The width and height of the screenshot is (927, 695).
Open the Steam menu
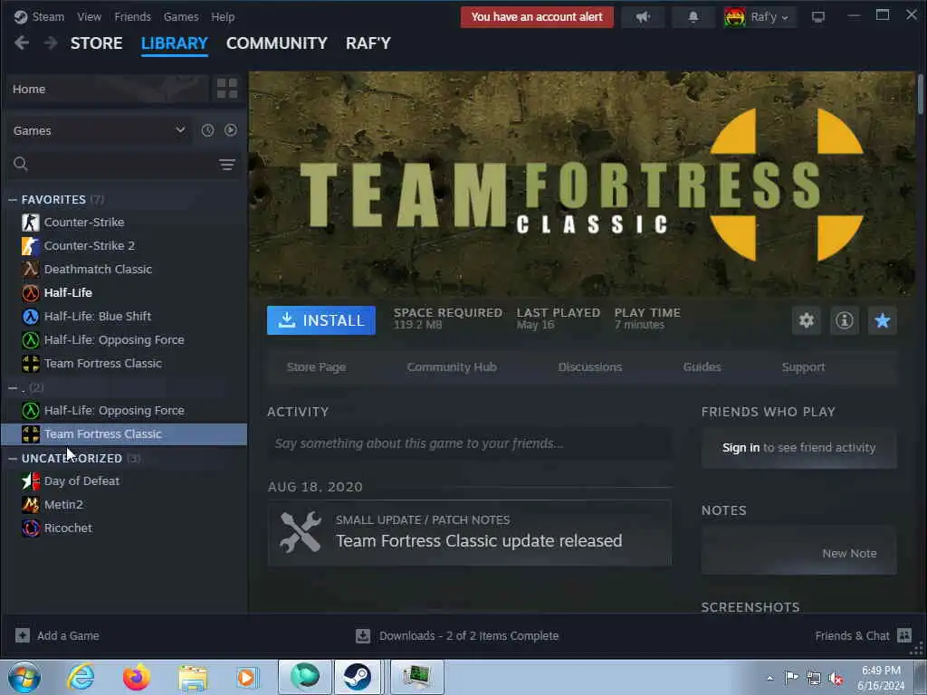pos(48,16)
